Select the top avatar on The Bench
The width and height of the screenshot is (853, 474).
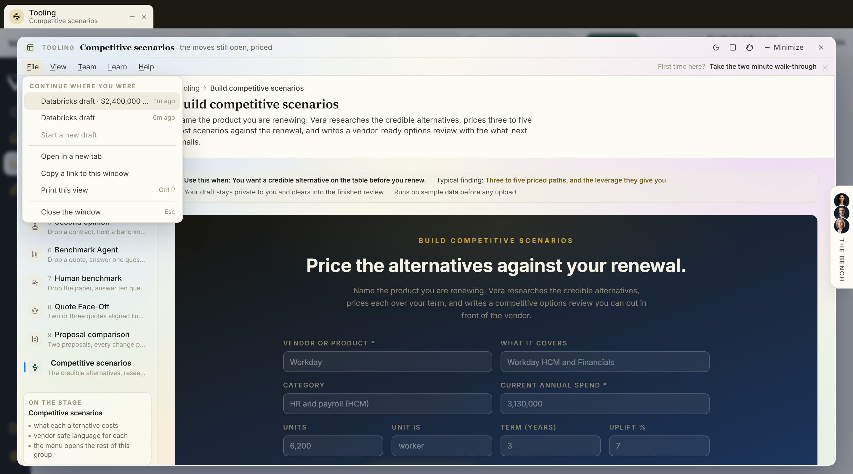841,200
